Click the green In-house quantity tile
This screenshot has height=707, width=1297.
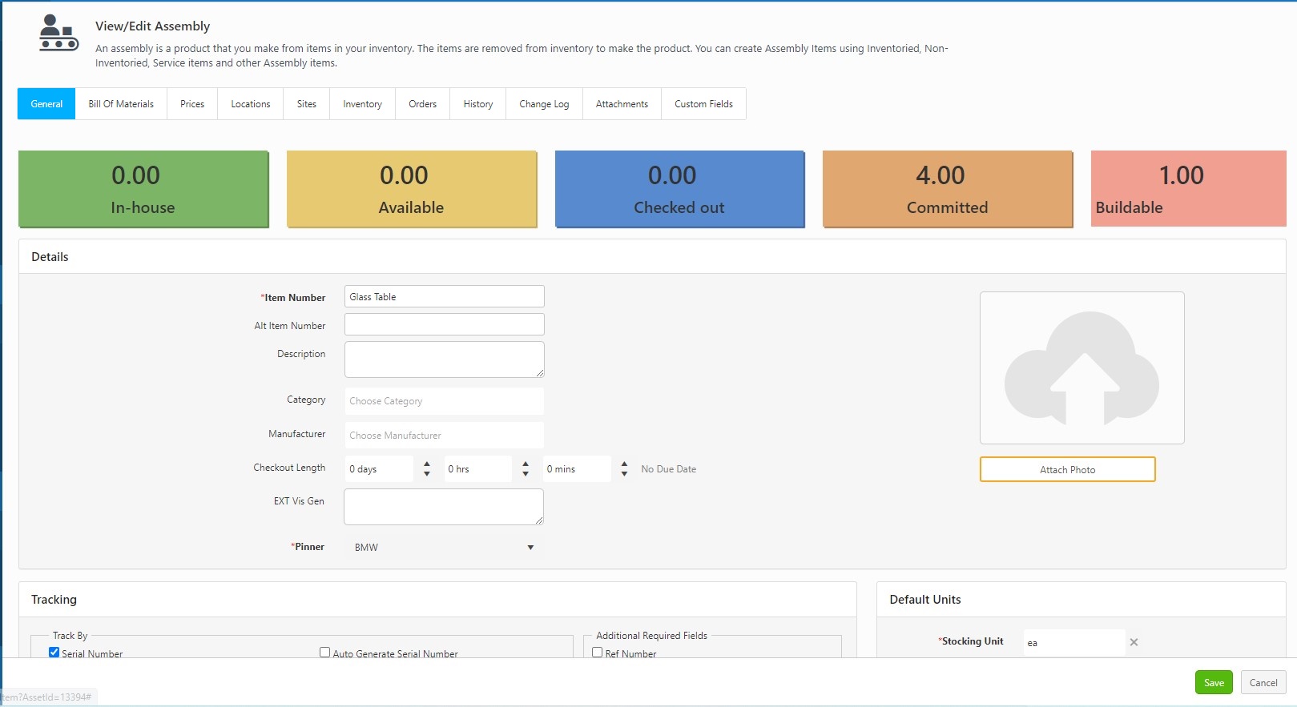click(143, 190)
